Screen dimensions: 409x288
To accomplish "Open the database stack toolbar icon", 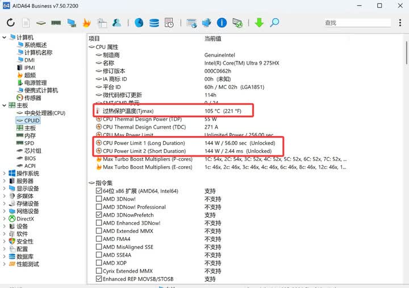I will pyautogui.click(x=154, y=23).
